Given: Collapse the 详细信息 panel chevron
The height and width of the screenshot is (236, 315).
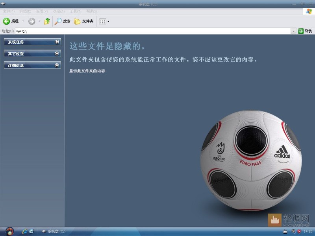Looking at the screenshot, I should pyautogui.click(x=57, y=65).
